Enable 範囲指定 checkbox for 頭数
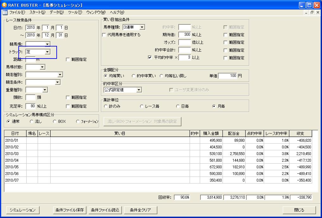322x218 pixels. pos(68,97)
